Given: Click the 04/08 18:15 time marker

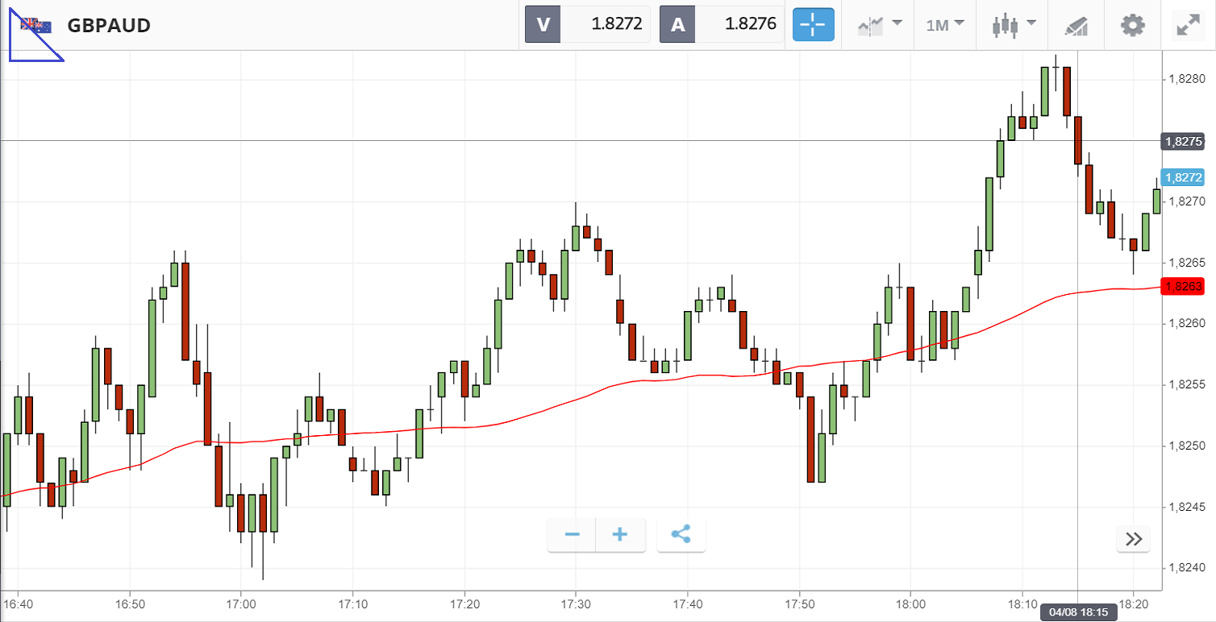Looking at the screenshot, I should coord(1077,612).
